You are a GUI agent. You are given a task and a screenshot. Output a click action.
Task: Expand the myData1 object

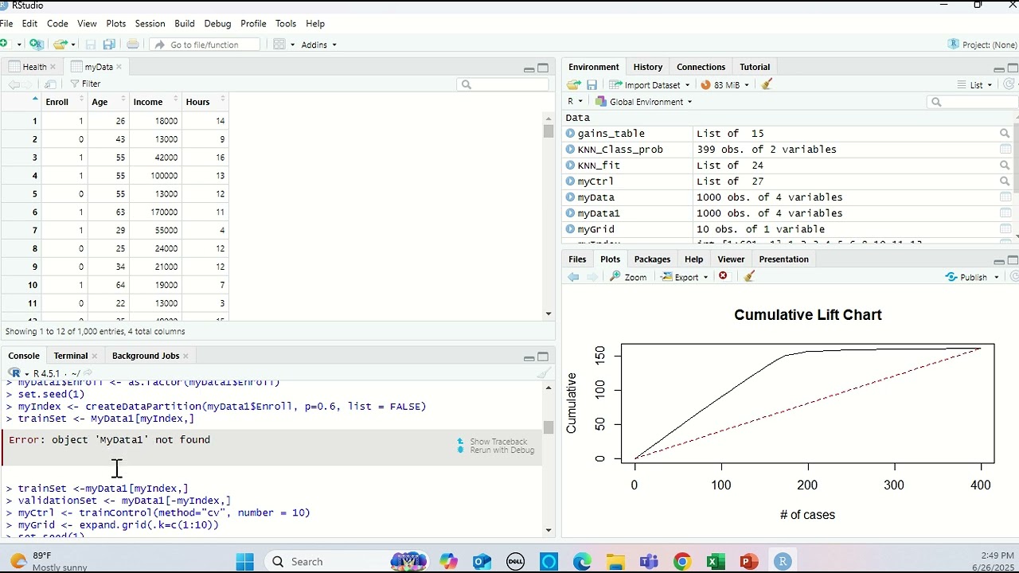pyautogui.click(x=570, y=213)
